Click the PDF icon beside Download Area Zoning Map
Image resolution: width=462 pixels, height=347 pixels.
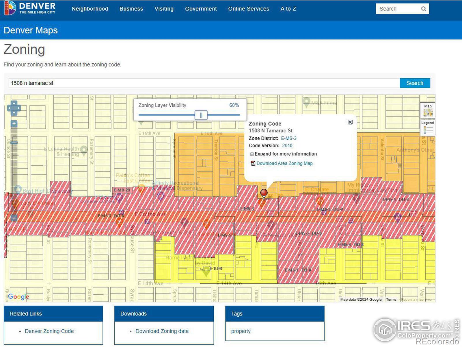(253, 163)
